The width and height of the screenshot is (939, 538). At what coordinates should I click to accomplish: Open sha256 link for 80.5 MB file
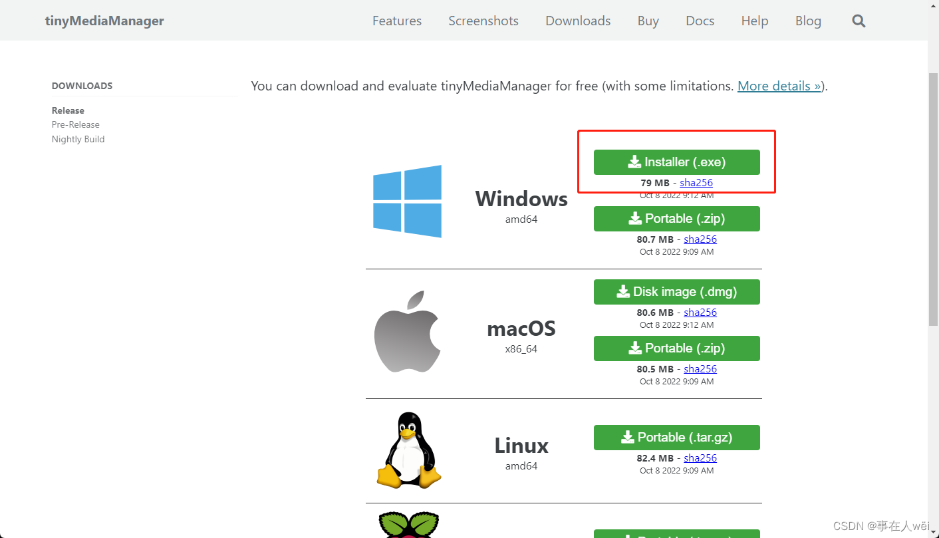[x=700, y=369]
